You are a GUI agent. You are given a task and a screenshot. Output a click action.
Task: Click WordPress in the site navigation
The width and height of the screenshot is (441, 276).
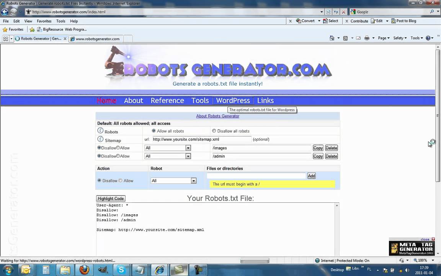click(x=233, y=100)
